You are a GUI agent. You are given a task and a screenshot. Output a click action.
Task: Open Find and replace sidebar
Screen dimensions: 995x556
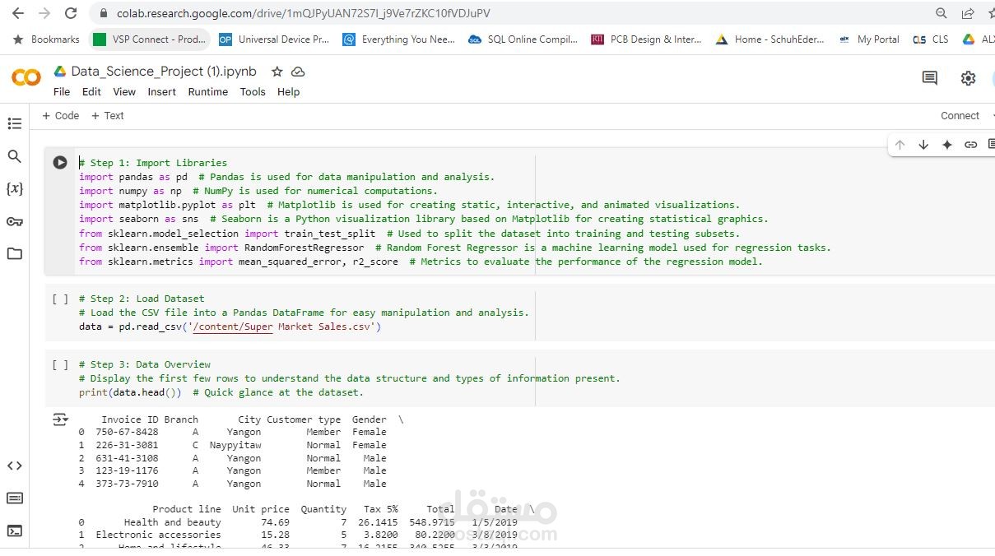tap(14, 156)
